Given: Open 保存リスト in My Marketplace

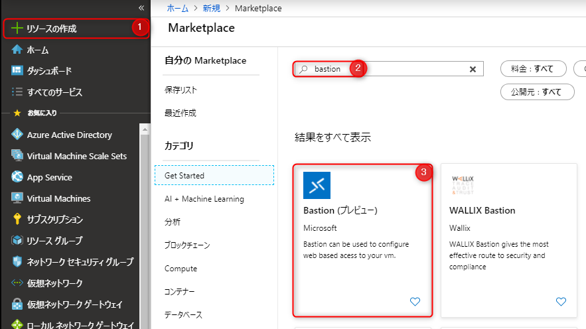Looking at the screenshot, I should pos(181,90).
